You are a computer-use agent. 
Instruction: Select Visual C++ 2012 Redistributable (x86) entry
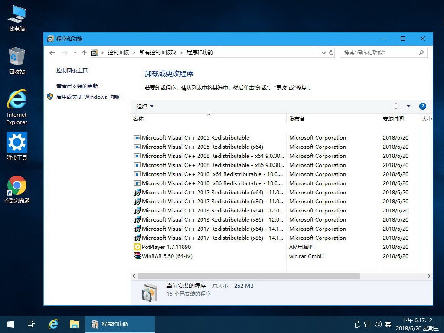pos(209,201)
